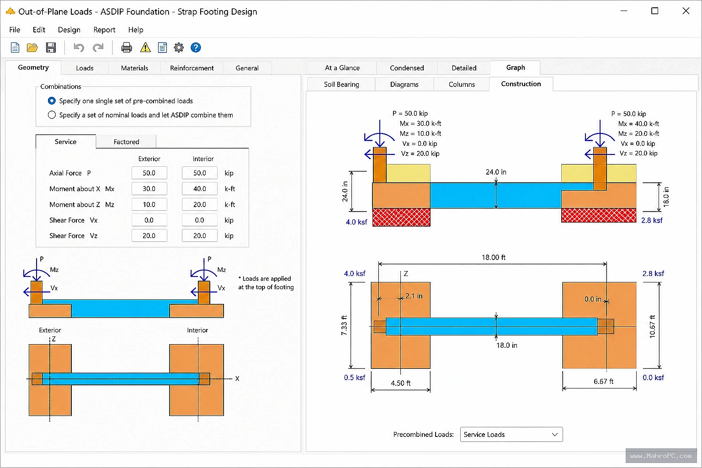
Task: Click the '2.1 in' eccentricity label
Action: (x=414, y=296)
